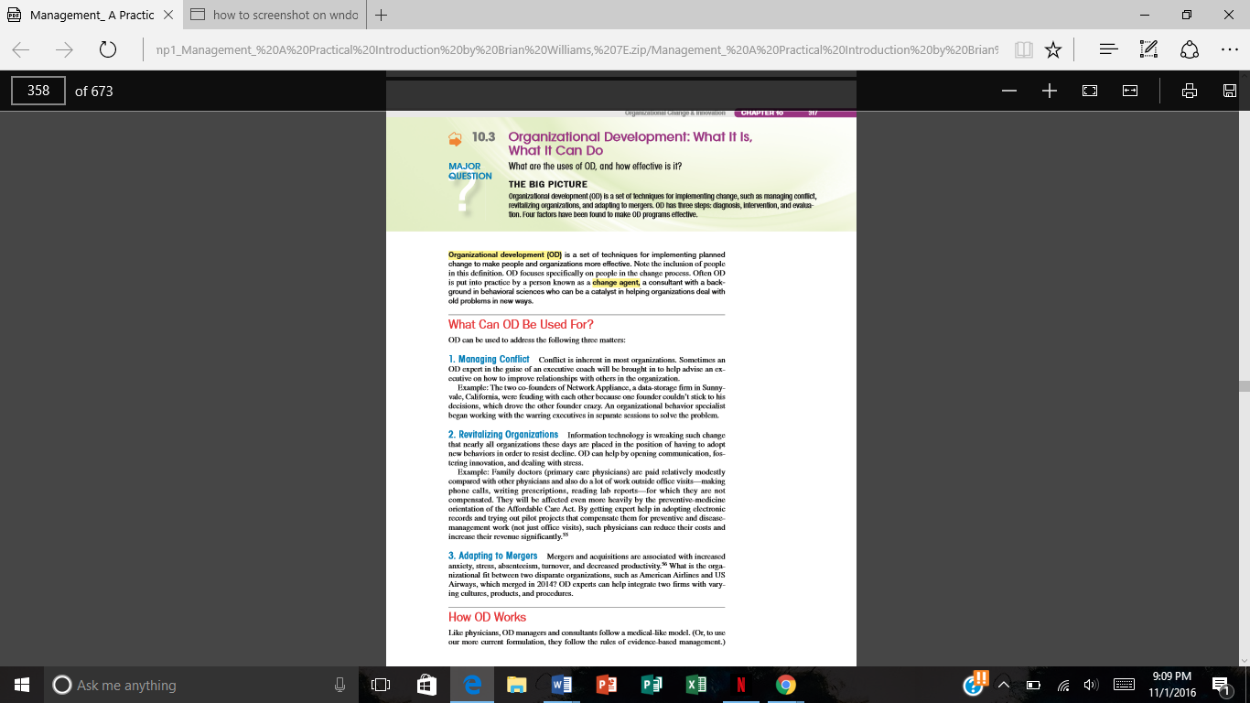Share this page using the Share icon
Viewport: 1250px width, 703px height.
1190,49
